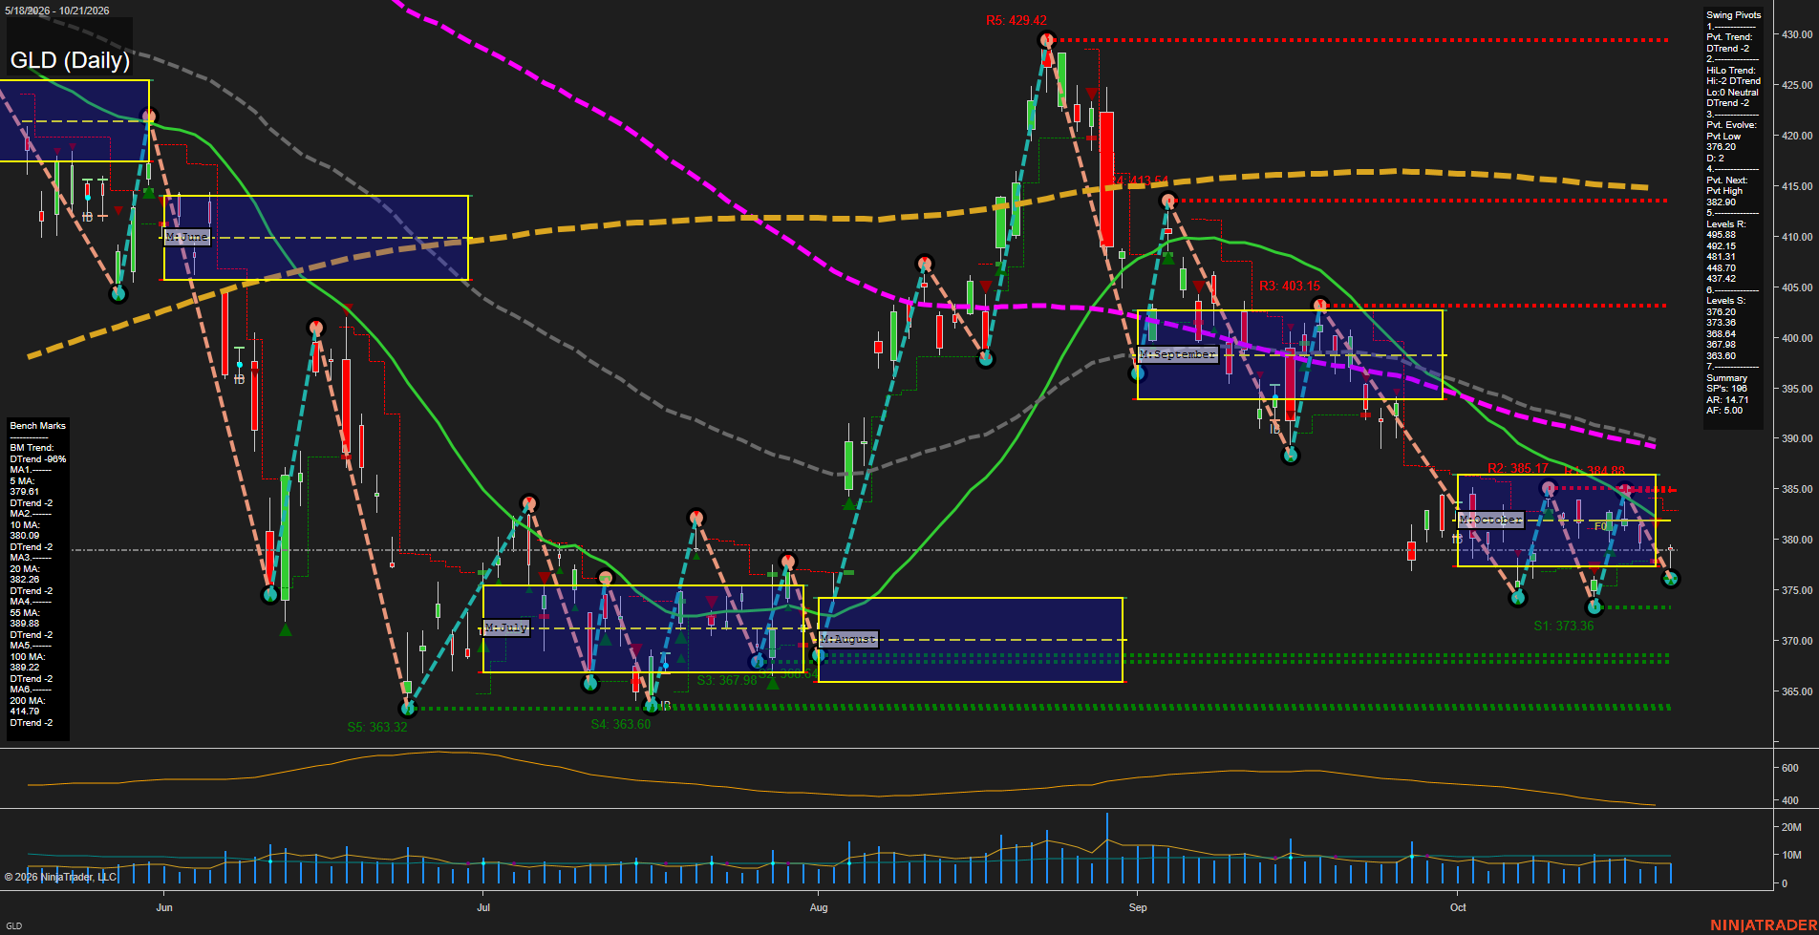Viewport: 1819px width, 935px height.
Task: Select the BM Trend DTrend -96% entry
Action: click(x=38, y=454)
